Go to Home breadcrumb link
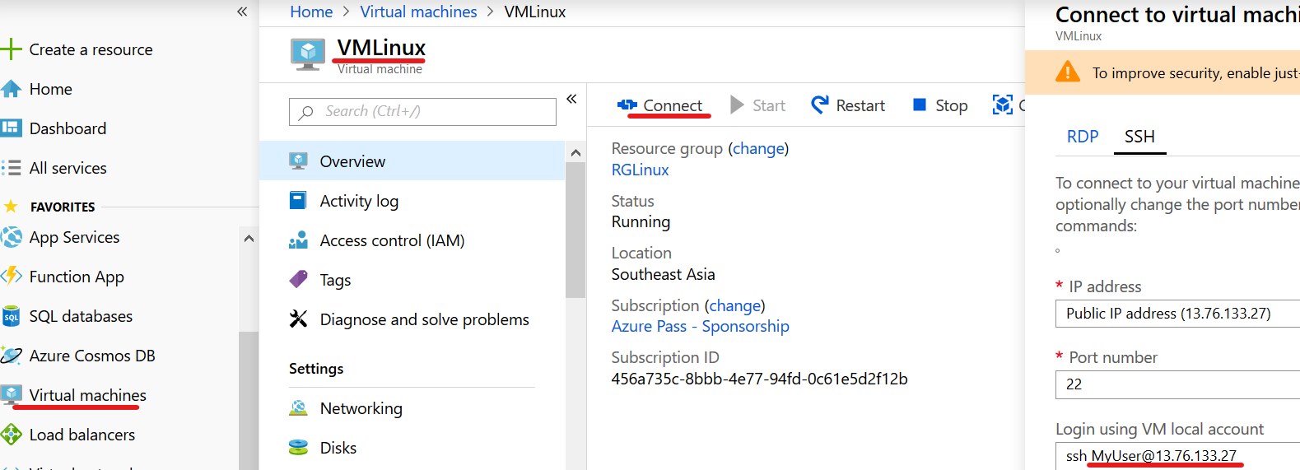 311,12
